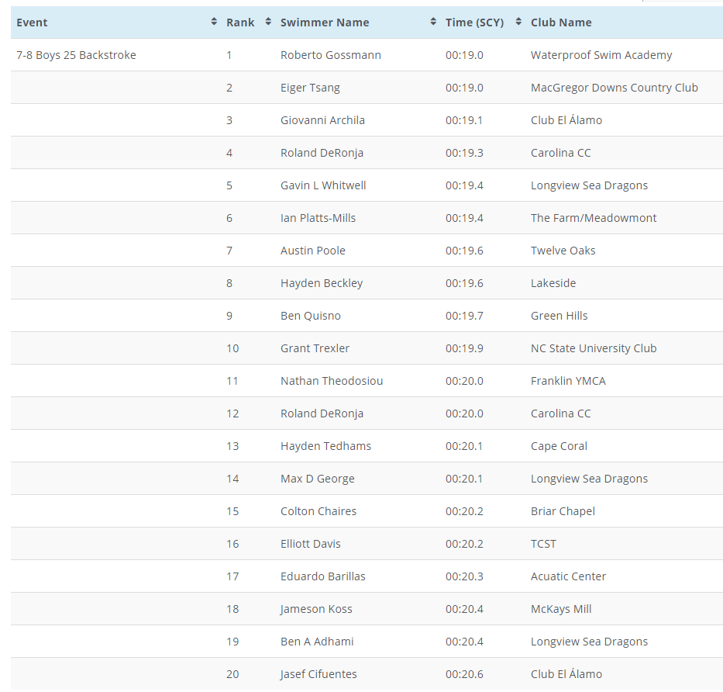
Task: Click Roland DeRonja in rank 4 row
Action: pyautogui.click(x=322, y=153)
